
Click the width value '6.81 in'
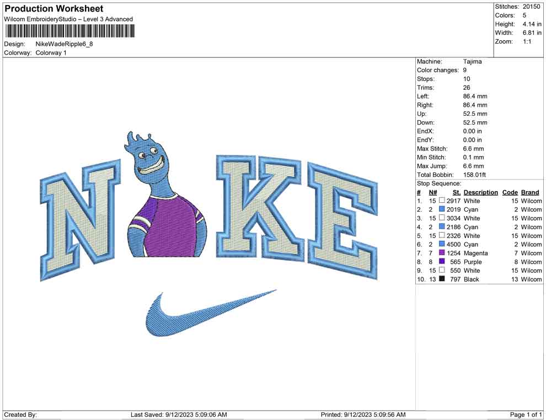click(532, 33)
